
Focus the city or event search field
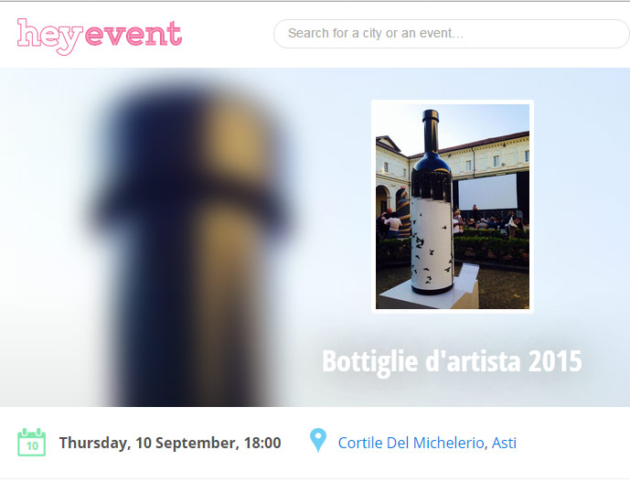[x=451, y=33]
